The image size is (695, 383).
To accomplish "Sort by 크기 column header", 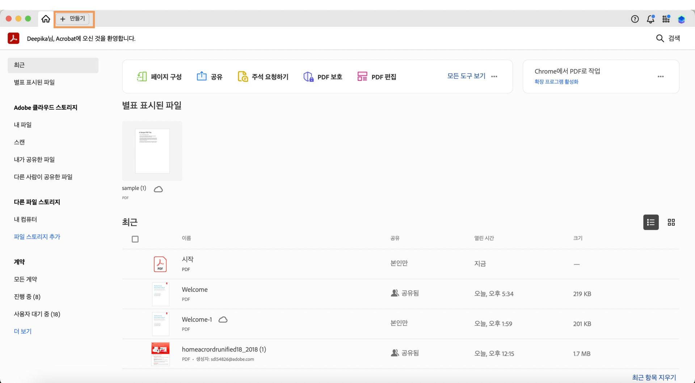I will [578, 238].
